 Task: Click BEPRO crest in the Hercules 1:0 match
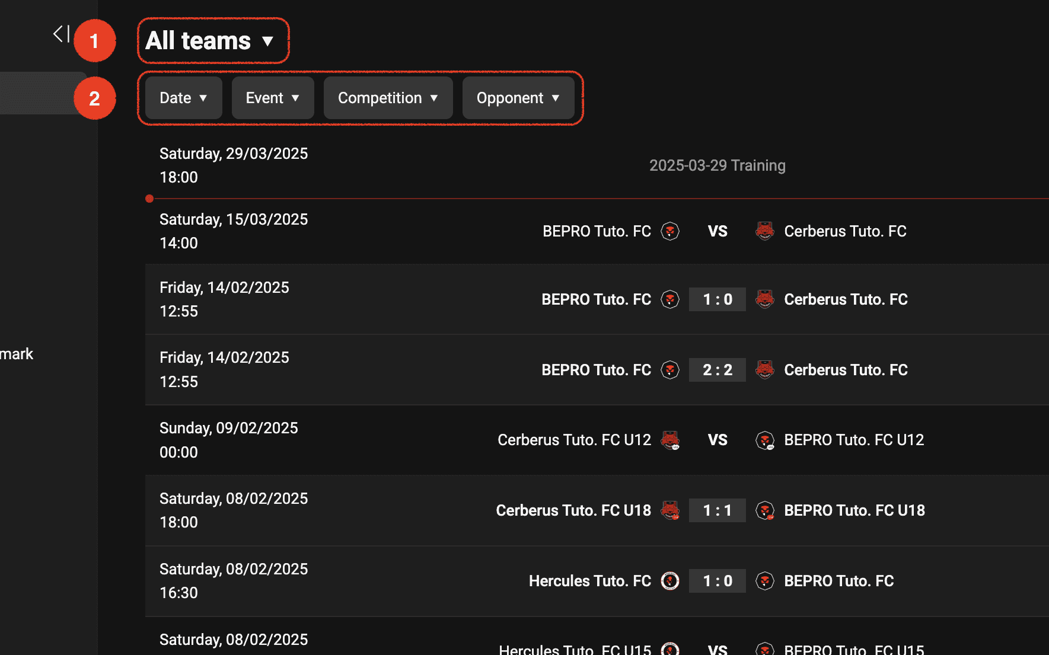tap(765, 581)
